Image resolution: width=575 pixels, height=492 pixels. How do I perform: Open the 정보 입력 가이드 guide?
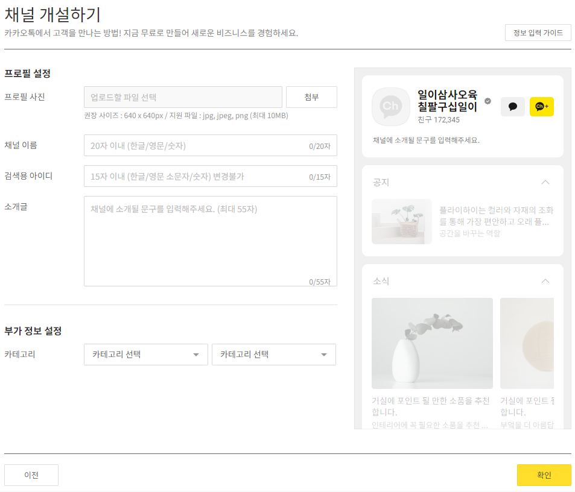coord(538,33)
